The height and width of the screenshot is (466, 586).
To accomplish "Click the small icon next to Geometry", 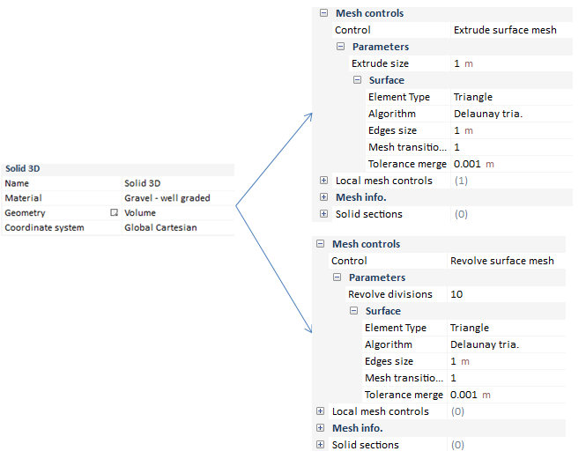I will point(113,213).
